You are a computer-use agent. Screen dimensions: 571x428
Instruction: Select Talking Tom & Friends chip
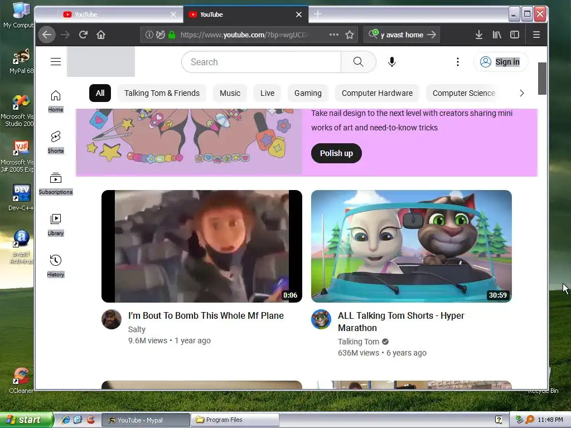162,93
